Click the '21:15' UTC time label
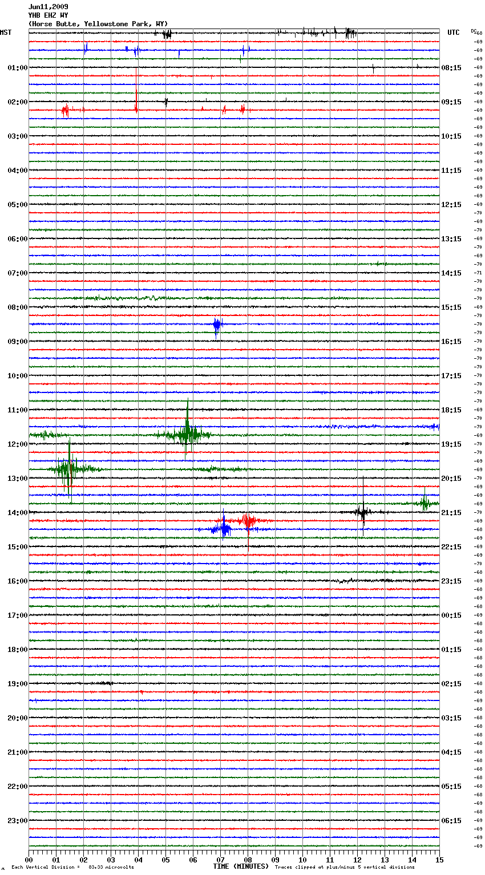 (451, 513)
